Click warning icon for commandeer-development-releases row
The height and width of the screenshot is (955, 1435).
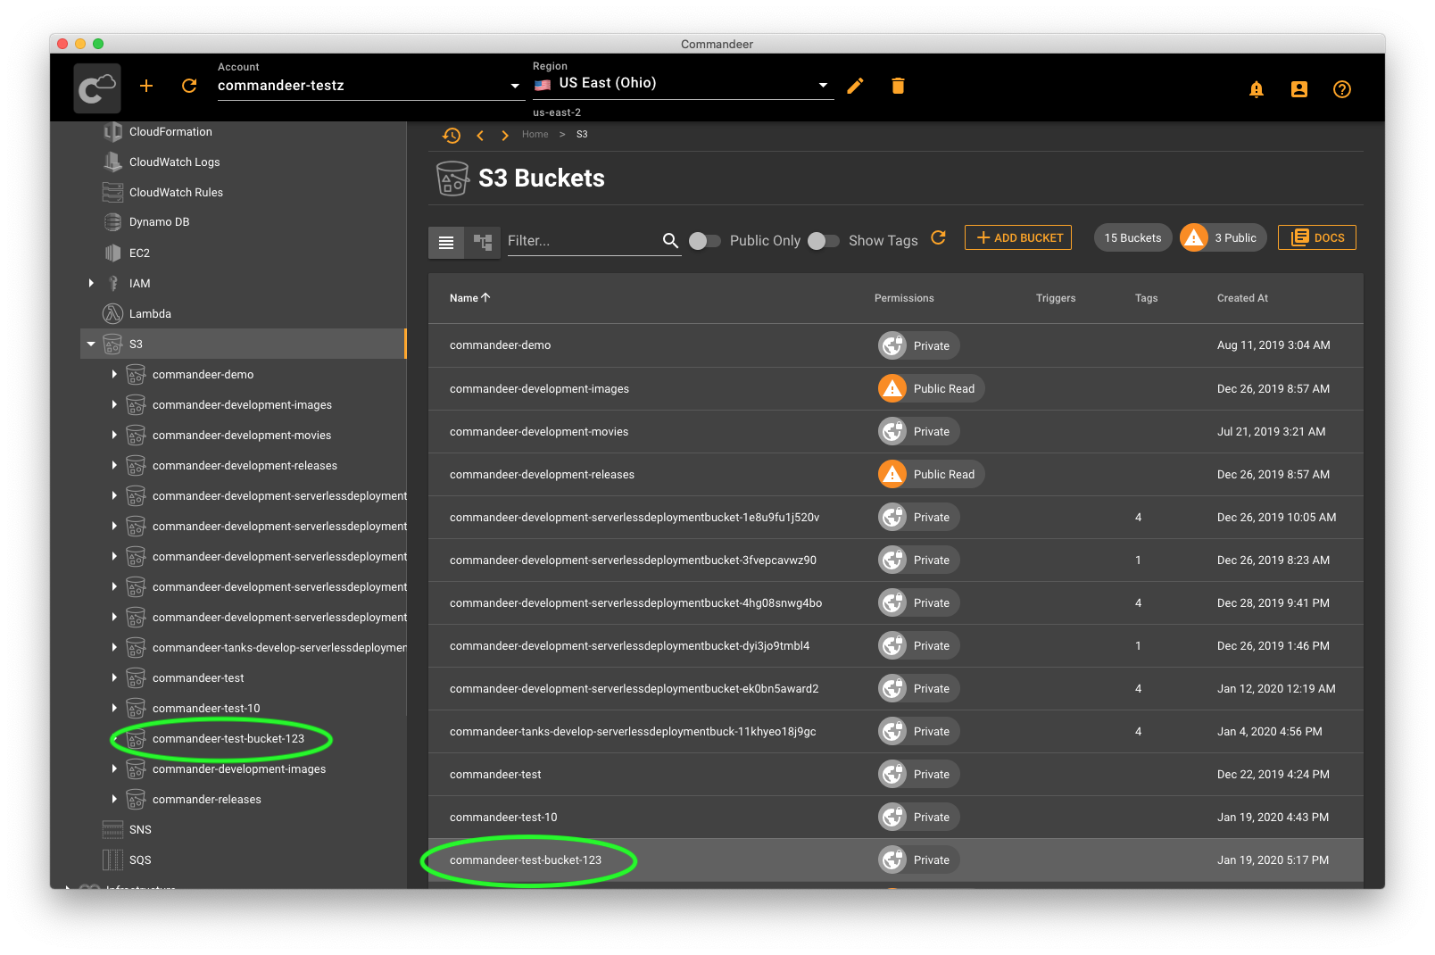coord(892,474)
